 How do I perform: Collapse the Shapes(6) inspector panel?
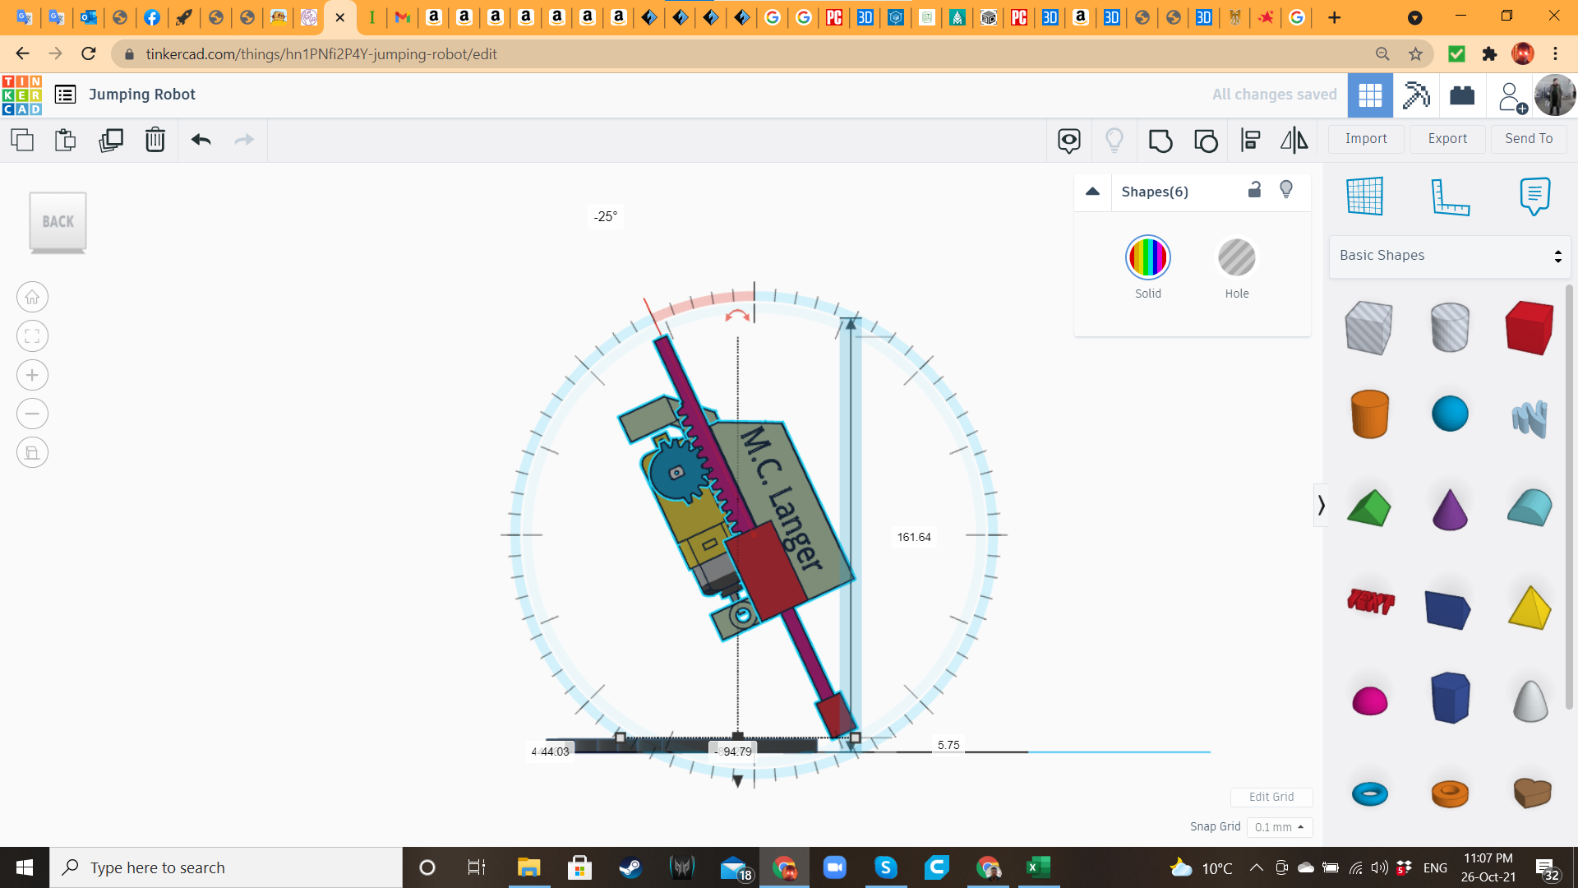1092,192
